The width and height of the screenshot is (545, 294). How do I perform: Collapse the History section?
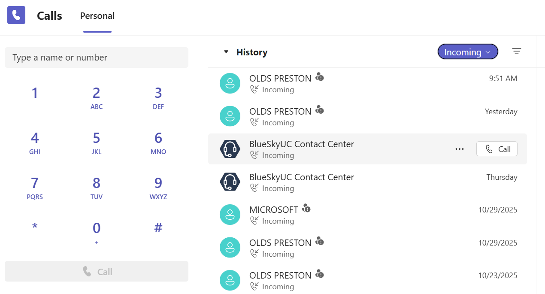[x=226, y=52]
